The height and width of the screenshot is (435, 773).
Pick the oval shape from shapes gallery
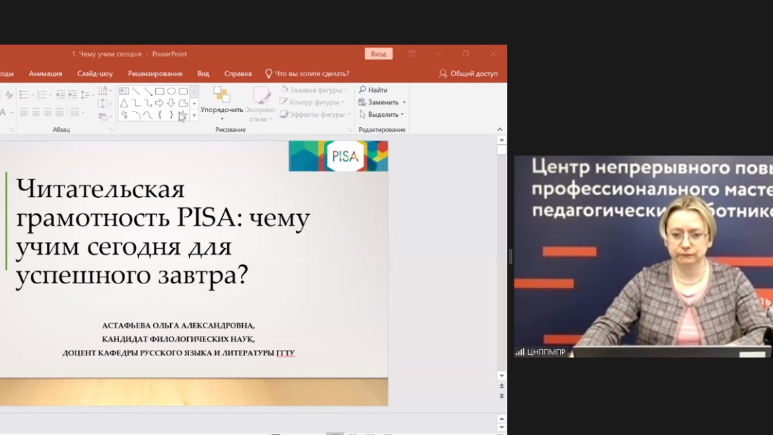pos(171,91)
